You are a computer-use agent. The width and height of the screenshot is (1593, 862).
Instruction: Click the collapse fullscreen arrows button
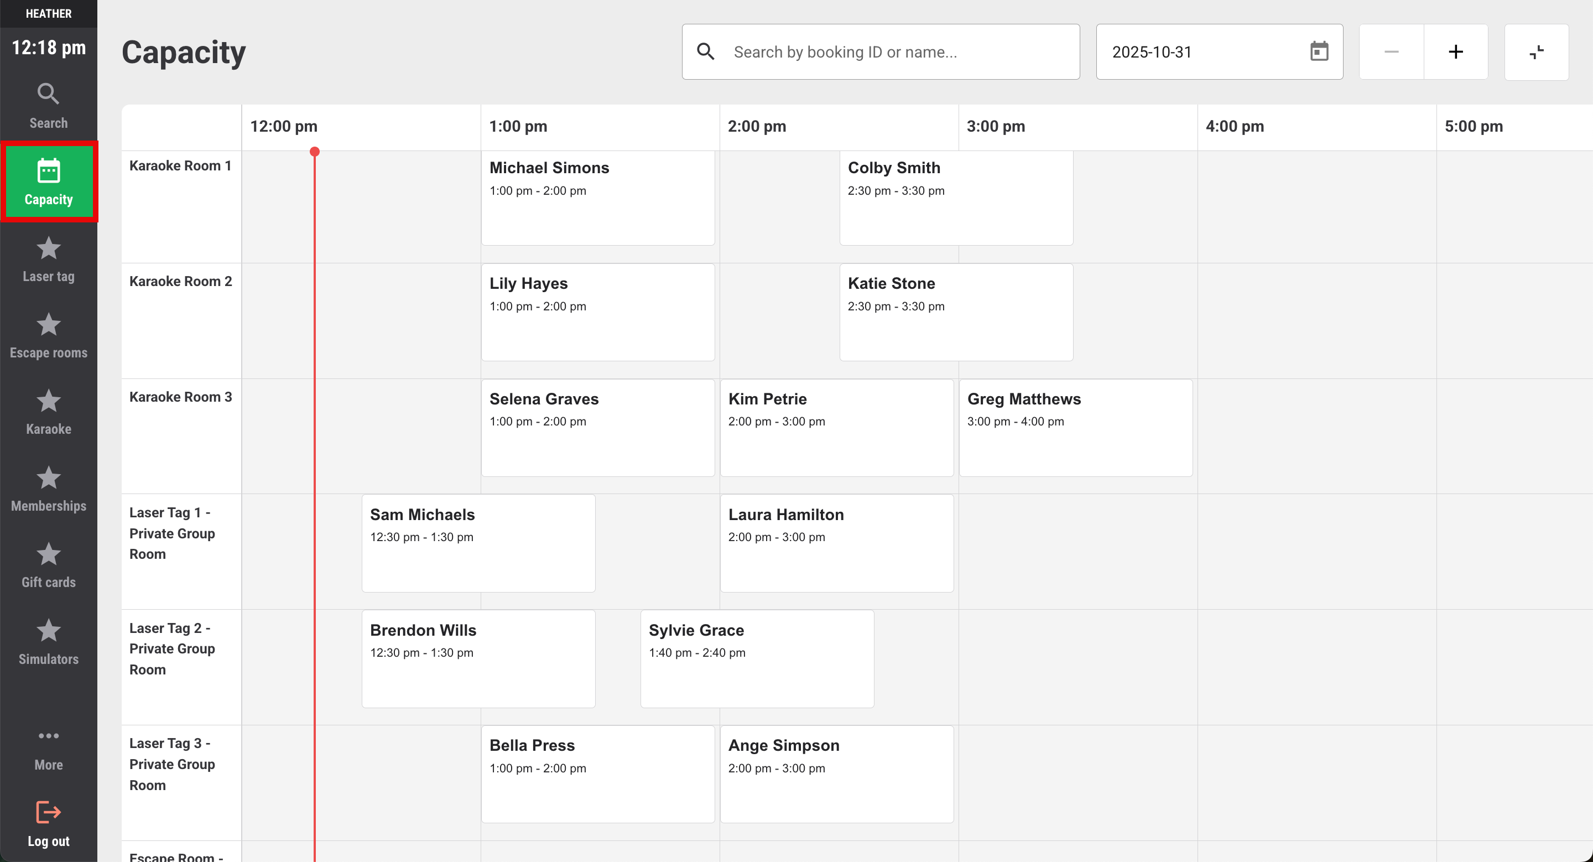tap(1536, 52)
